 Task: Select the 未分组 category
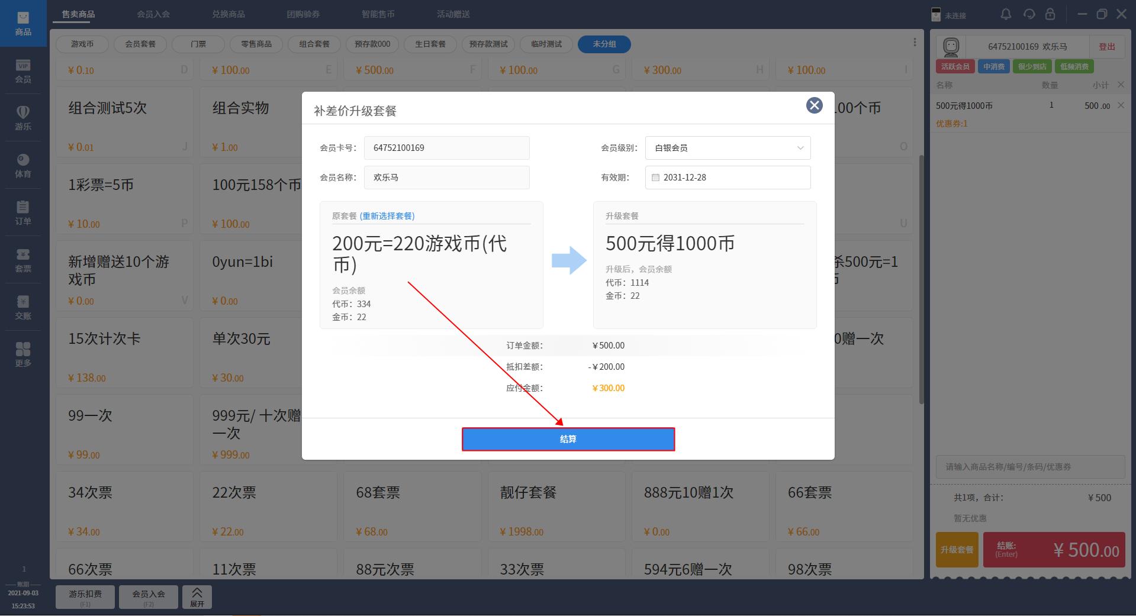click(x=604, y=44)
